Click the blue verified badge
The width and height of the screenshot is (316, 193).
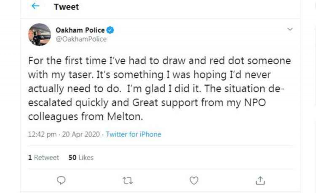[110, 30]
